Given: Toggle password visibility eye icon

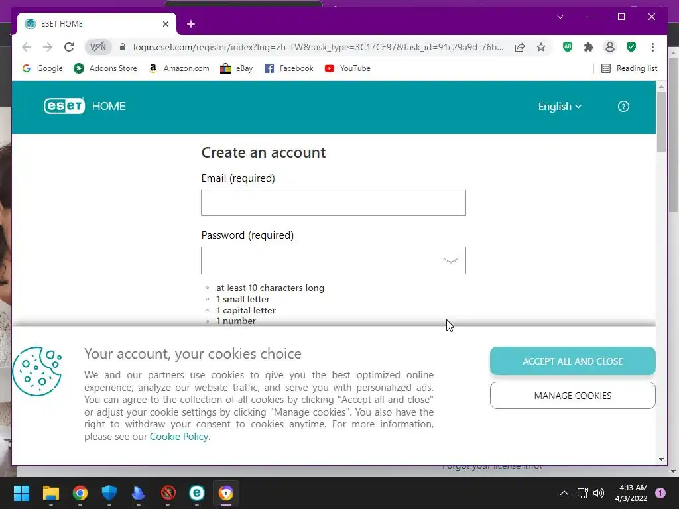Looking at the screenshot, I should point(450,260).
